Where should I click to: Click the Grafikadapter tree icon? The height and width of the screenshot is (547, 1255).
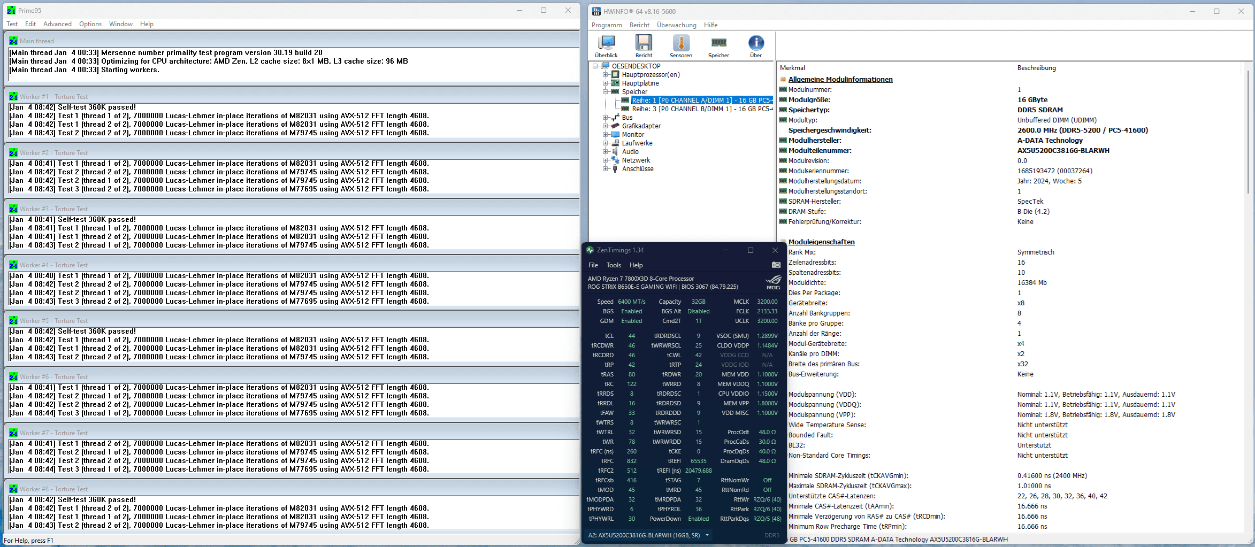[615, 126]
